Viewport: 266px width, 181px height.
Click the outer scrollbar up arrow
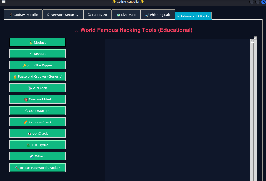pyautogui.click(x=255, y=38)
